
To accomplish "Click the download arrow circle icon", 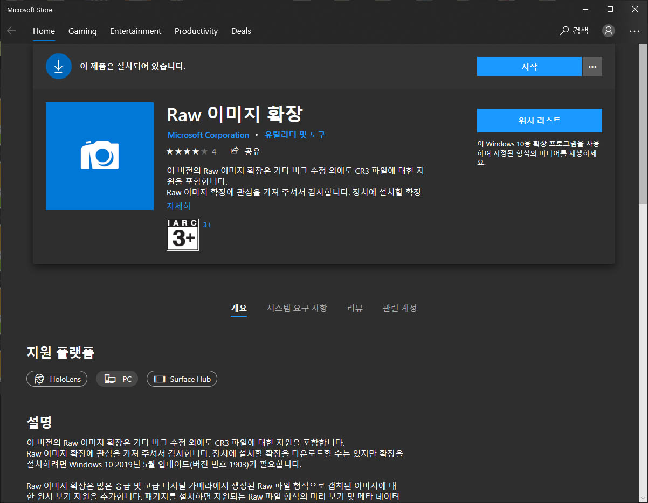I will tap(59, 67).
